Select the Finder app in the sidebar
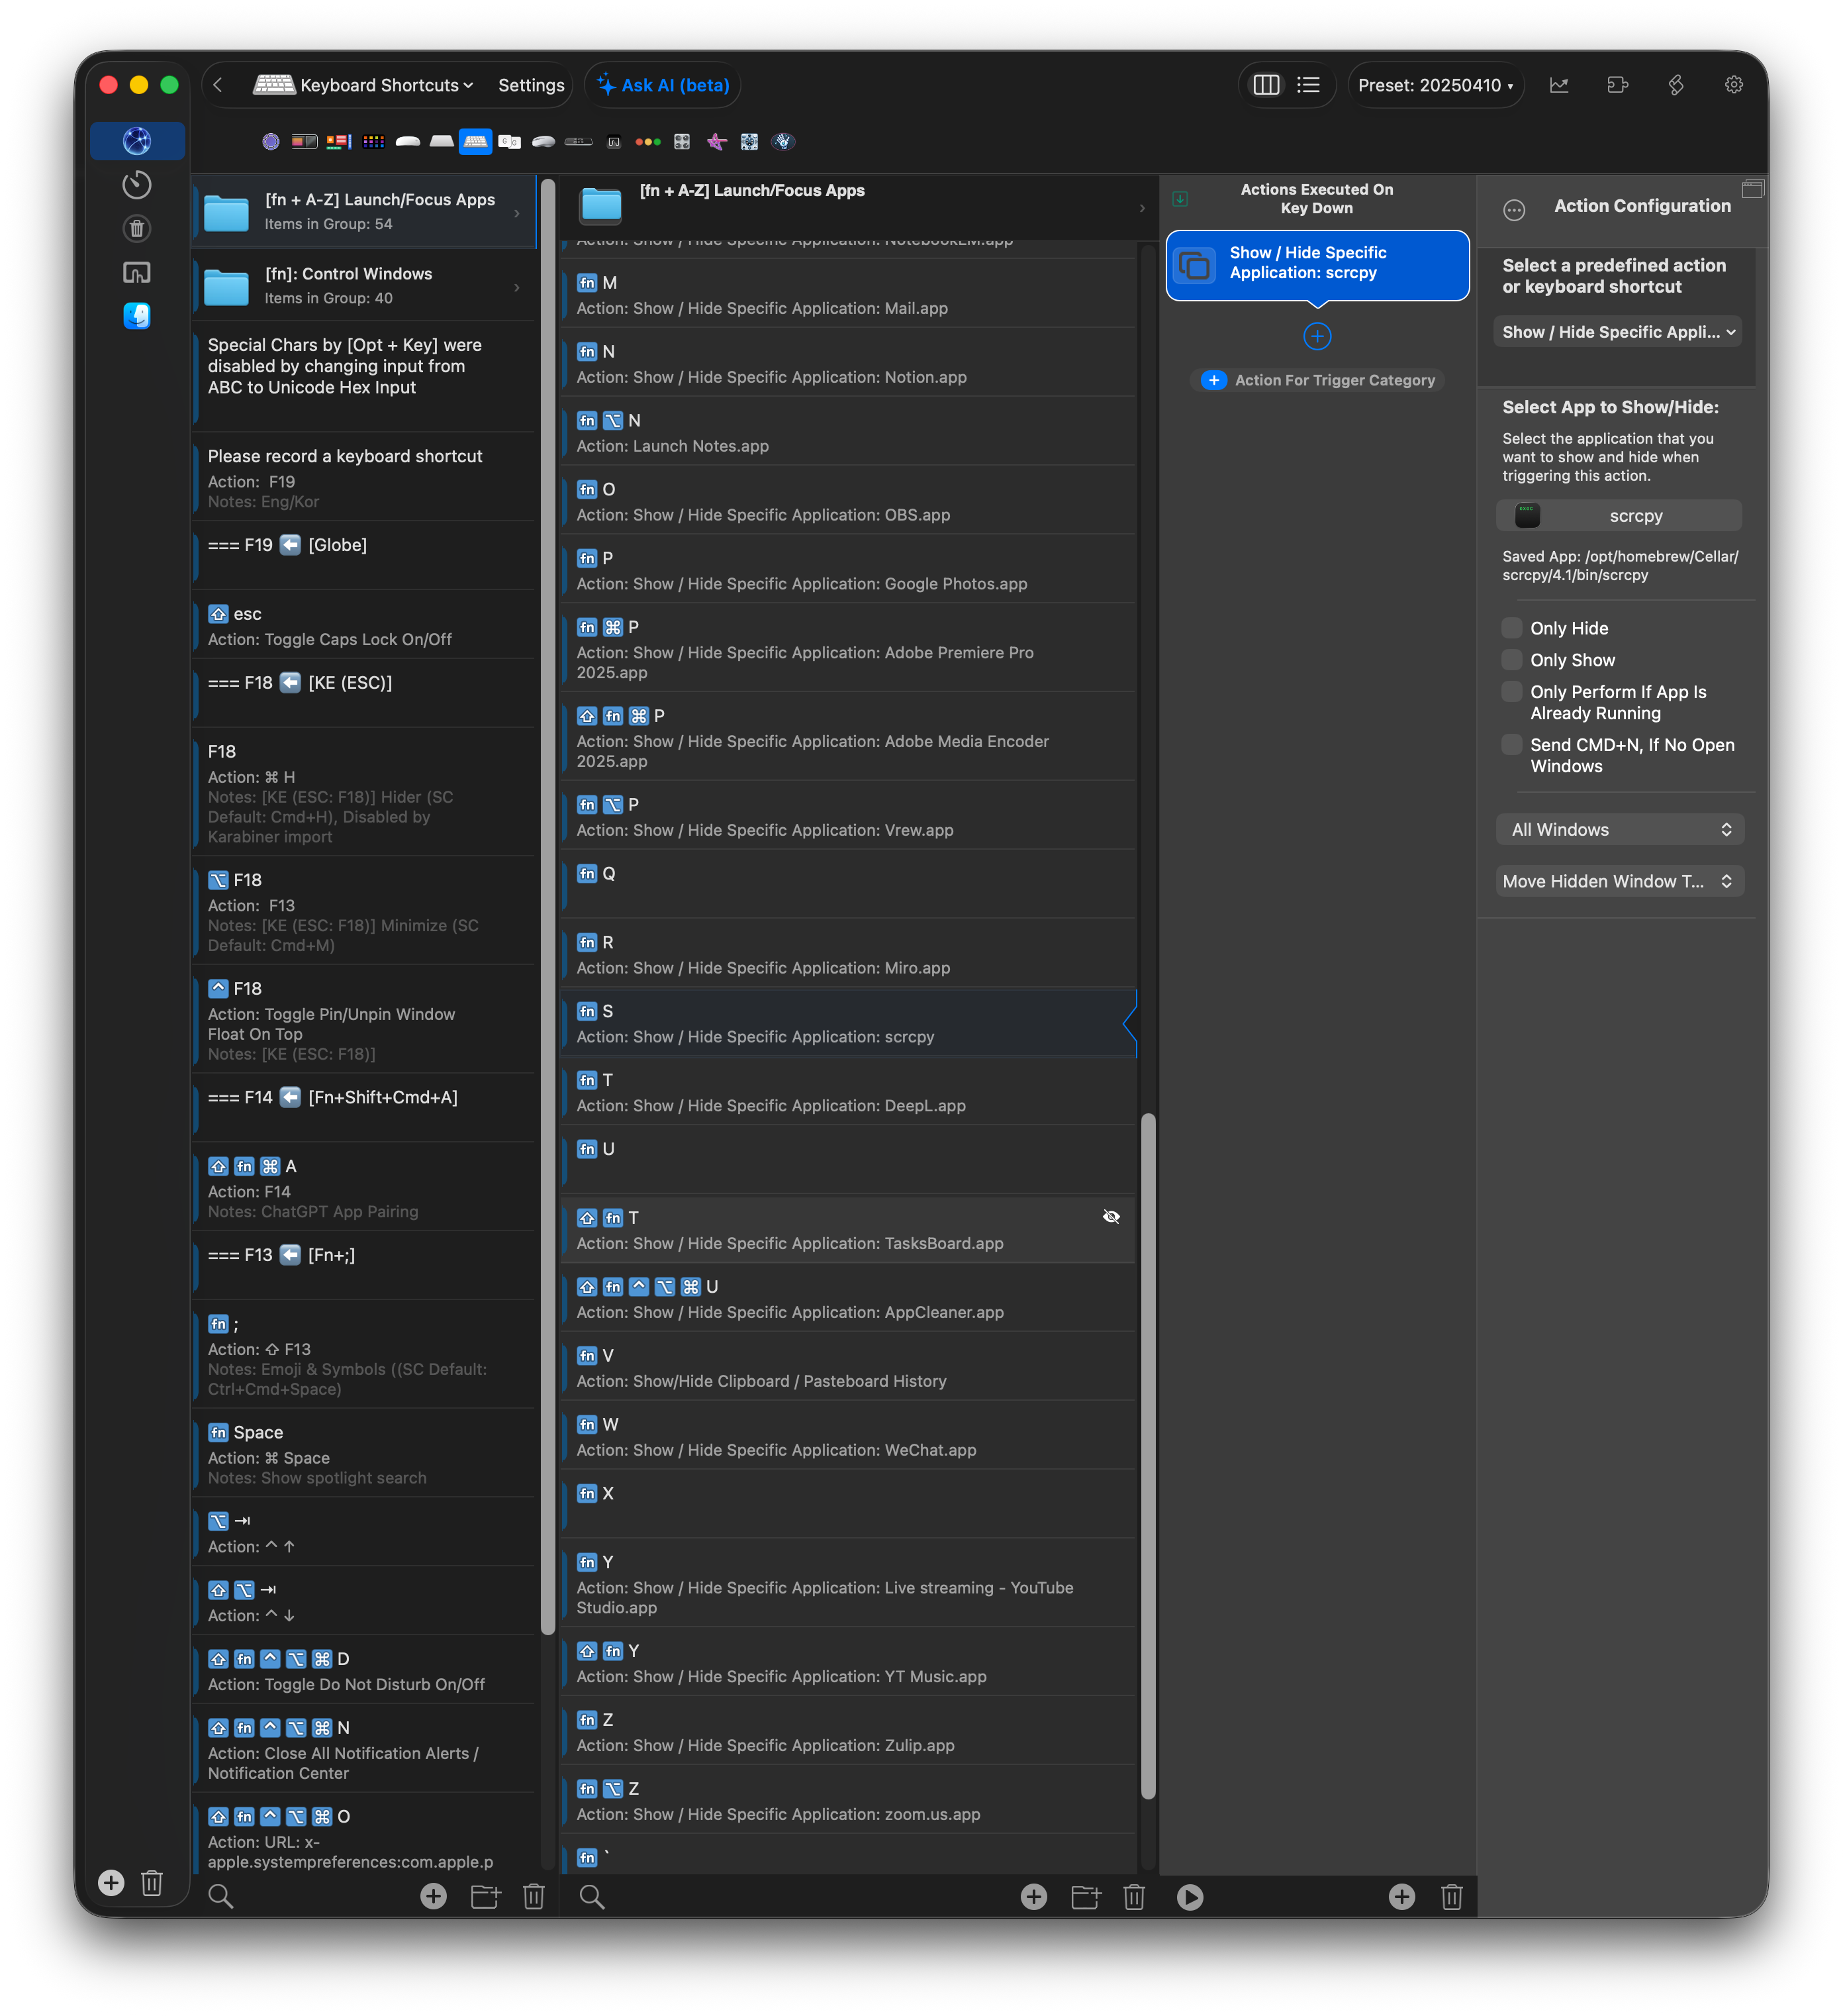 pos(137,316)
